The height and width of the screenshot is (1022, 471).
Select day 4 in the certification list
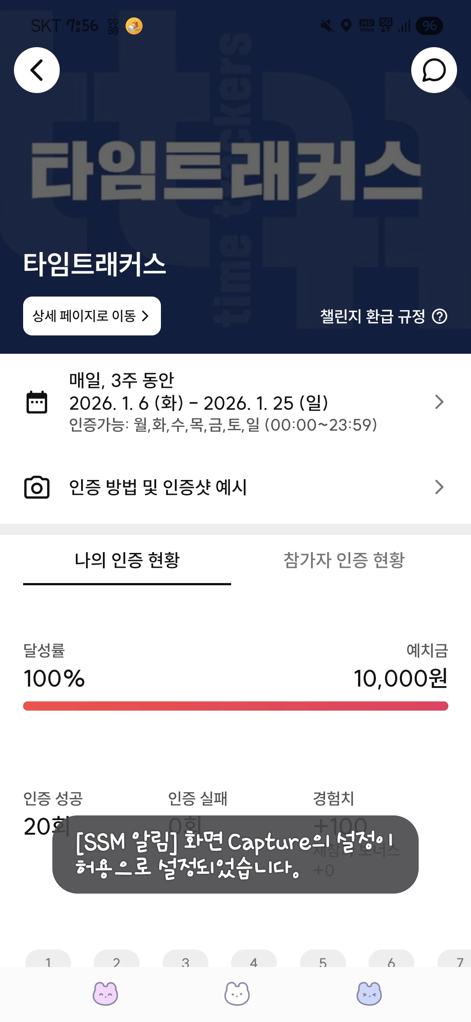(254, 959)
